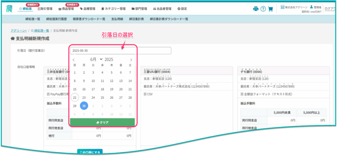
Task: Open the 締処理 menu
Action: click(x=25, y=9)
